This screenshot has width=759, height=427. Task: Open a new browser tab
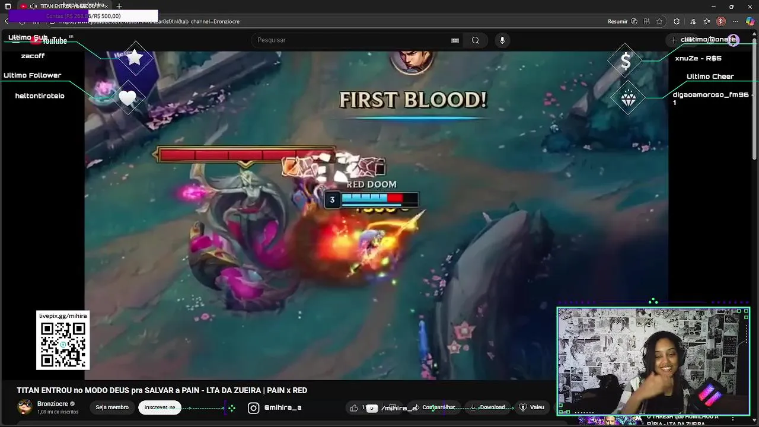[119, 6]
